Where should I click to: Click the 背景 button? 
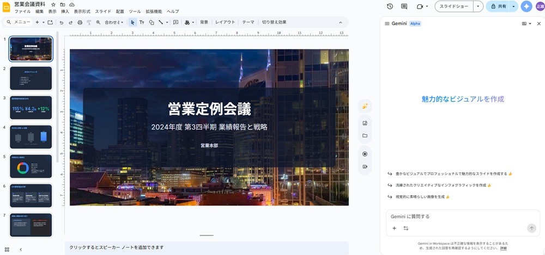pyautogui.click(x=204, y=22)
